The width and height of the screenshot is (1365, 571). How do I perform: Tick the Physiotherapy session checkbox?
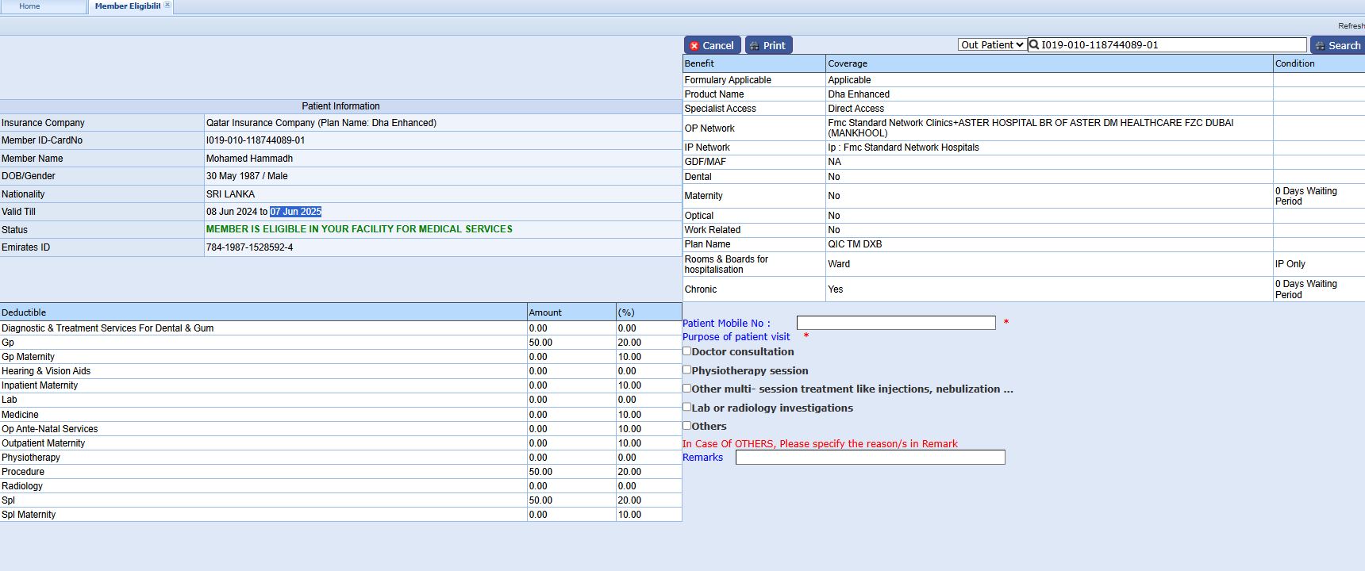(687, 370)
